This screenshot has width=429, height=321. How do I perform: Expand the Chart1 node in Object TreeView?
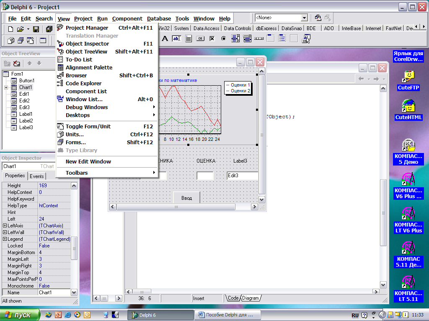[6, 87]
